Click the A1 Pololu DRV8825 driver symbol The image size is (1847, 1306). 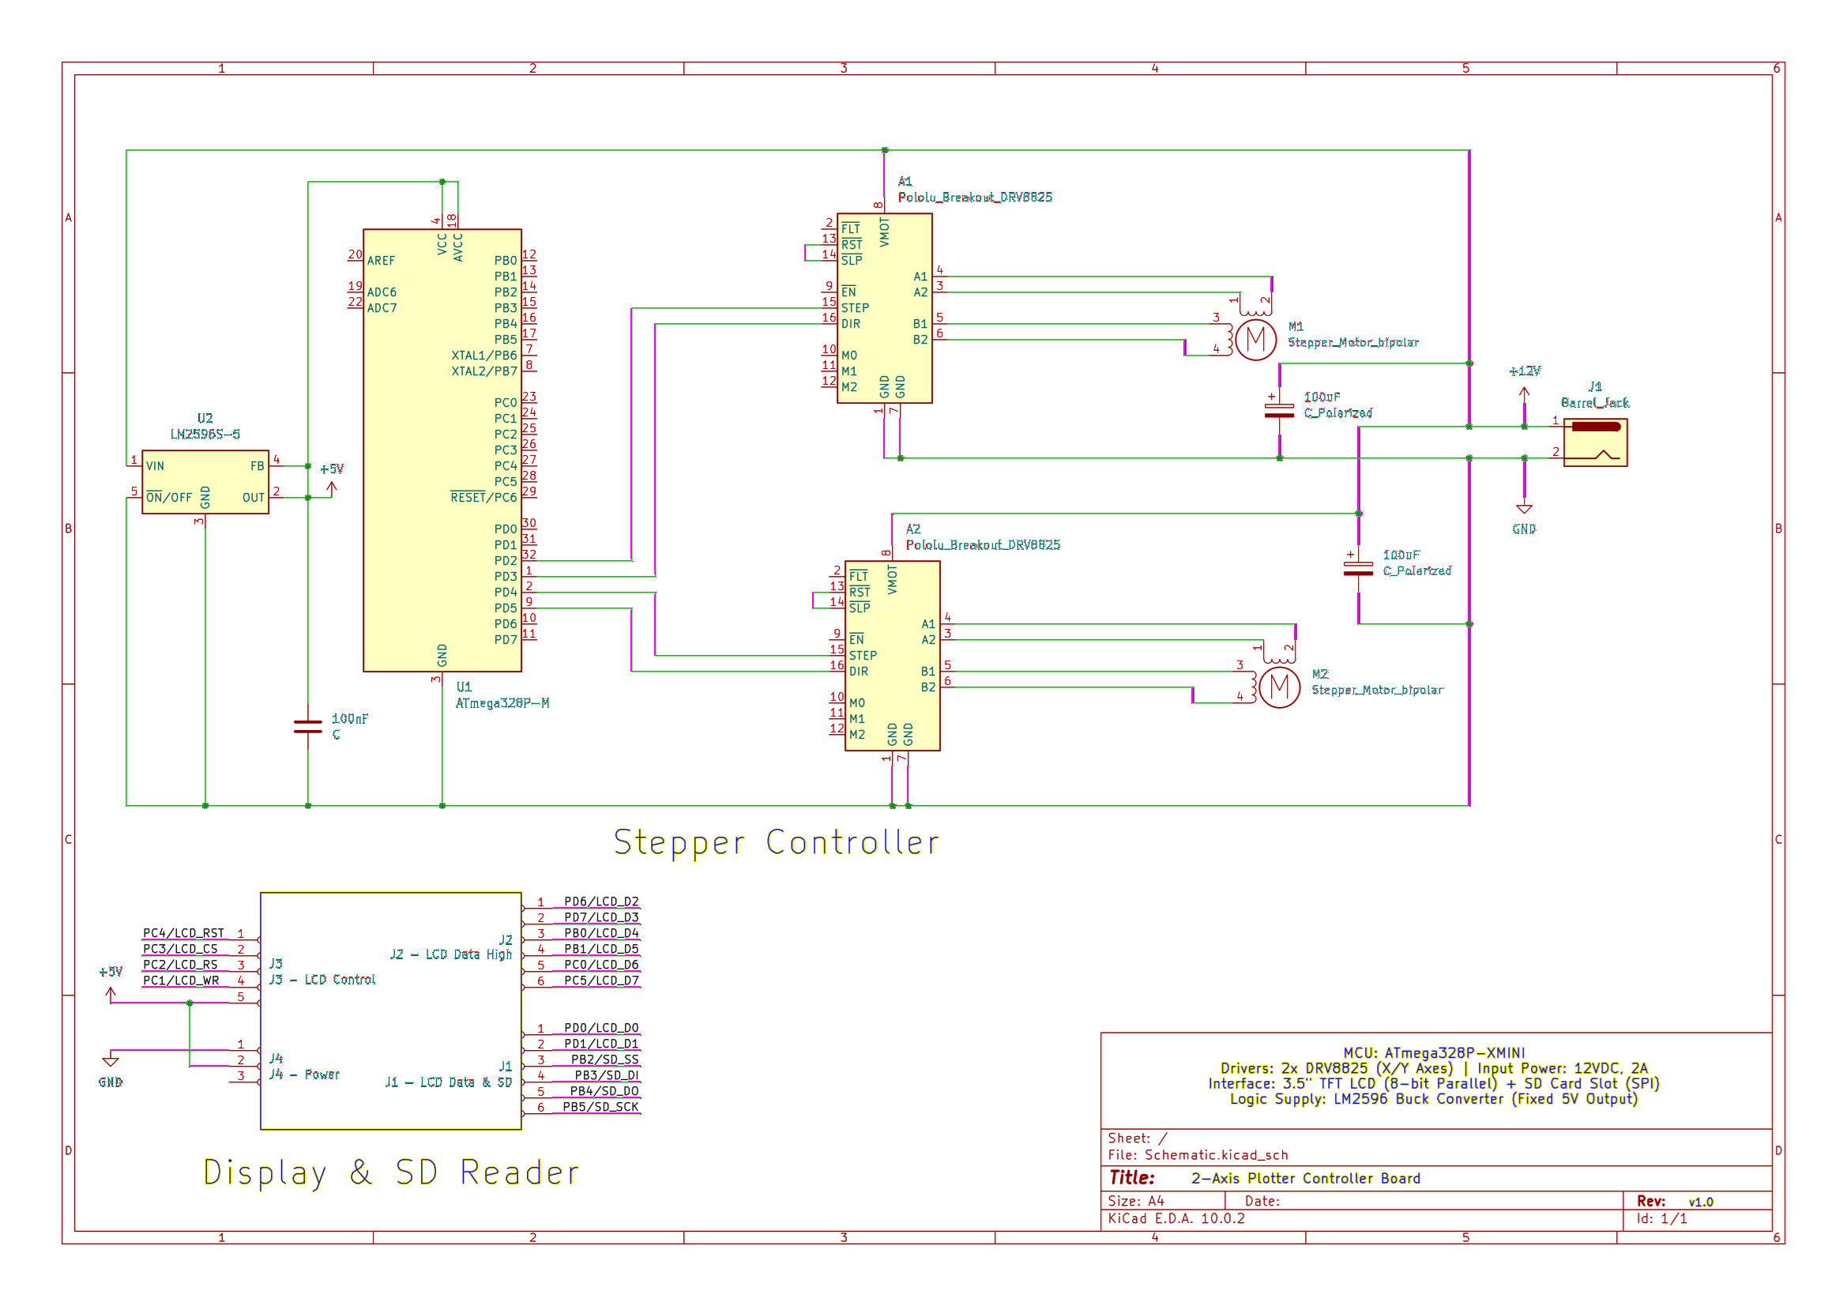(x=884, y=307)
